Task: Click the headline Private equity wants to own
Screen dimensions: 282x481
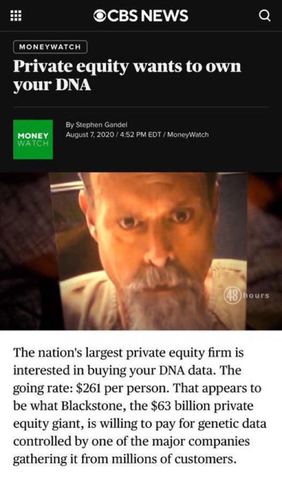Action: point(127,66)
